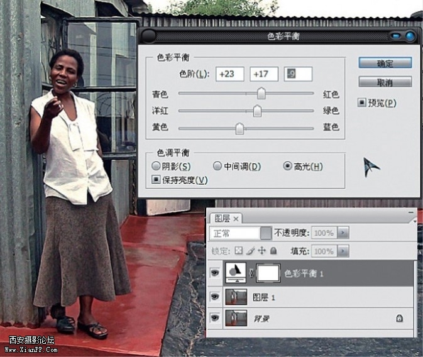Toggle visibility of 图层 1 layer
The height and width of the screenshot is (357, 423).
pyautogui.click(x=215, y=297)
